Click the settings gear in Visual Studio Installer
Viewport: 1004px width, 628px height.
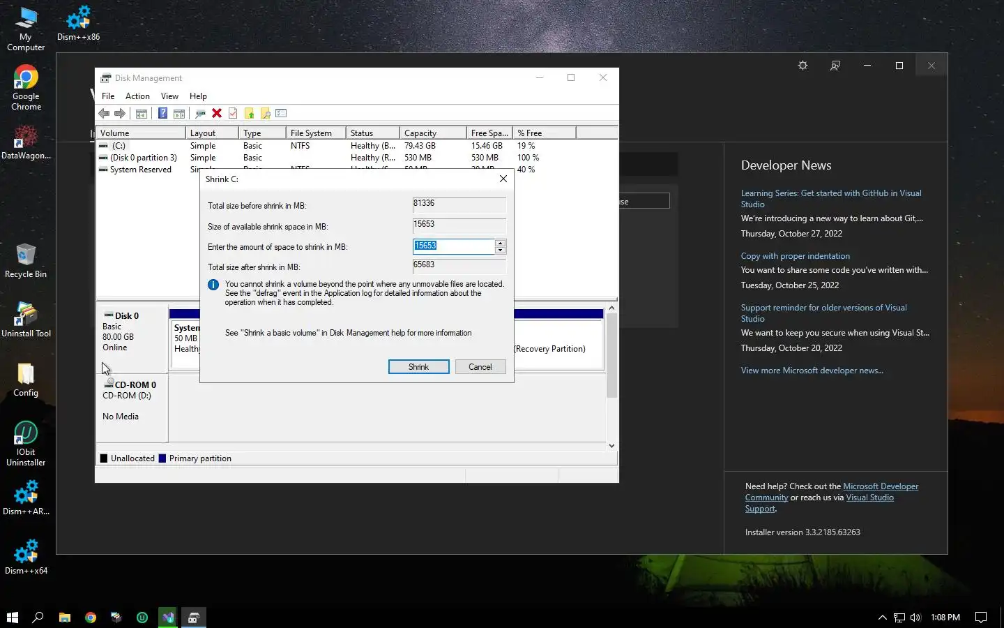tap(803, 66)
